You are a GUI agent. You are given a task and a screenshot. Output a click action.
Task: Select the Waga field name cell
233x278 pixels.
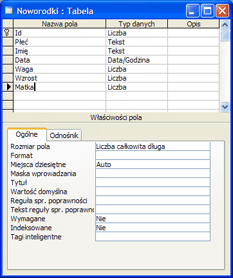(x=59, y=69)
